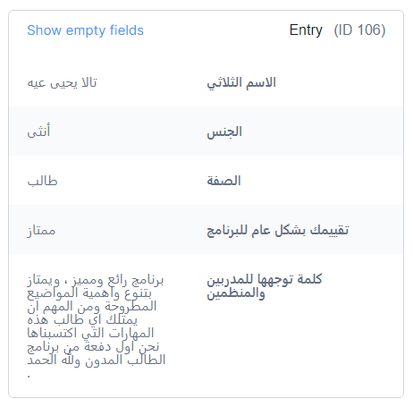
Task: Select the كلمة توجهها للمدربين label line
Action: click(265, 280)
